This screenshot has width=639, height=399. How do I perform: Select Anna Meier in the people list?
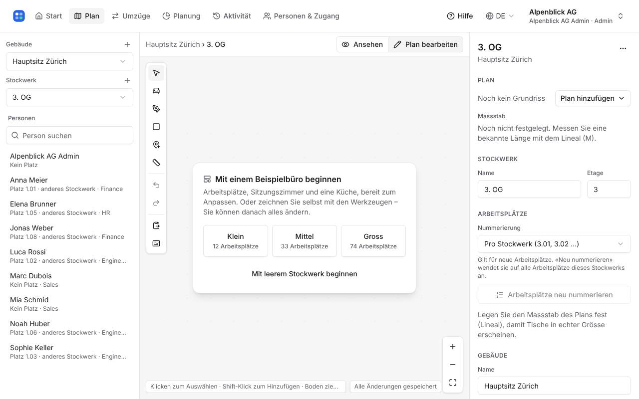point(69,184)
